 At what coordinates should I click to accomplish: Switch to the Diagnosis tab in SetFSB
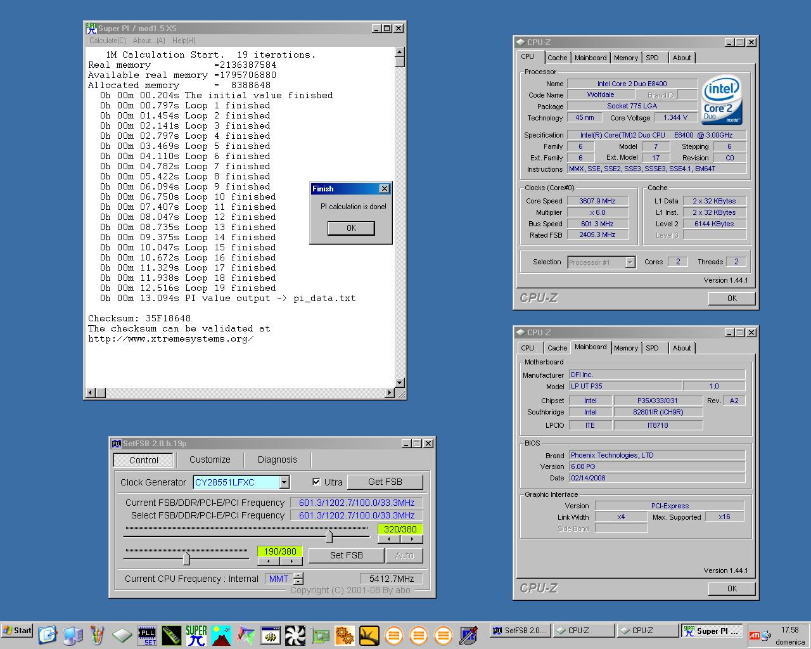click(277, 459)
